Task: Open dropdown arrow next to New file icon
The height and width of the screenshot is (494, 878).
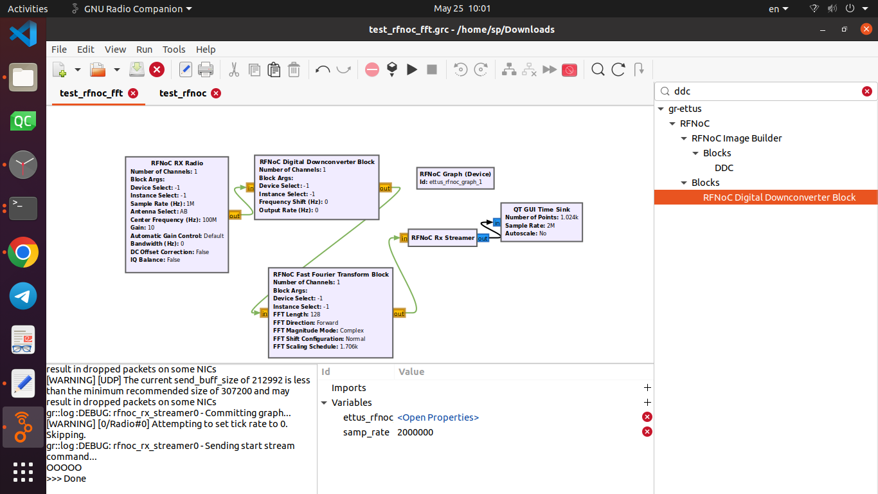Action: [x=78, y=69]
